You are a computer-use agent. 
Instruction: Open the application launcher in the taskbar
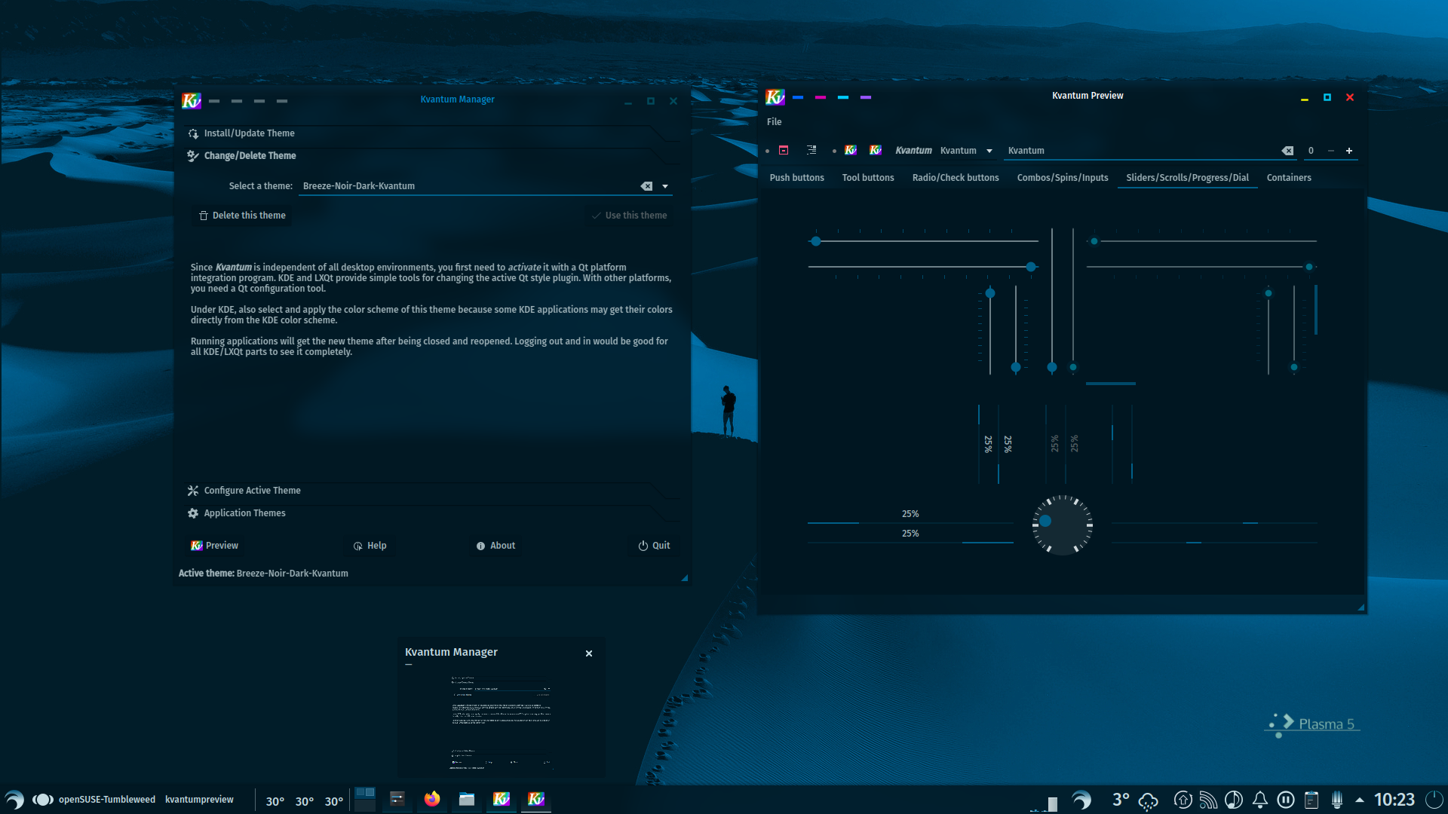pos(14,800)
